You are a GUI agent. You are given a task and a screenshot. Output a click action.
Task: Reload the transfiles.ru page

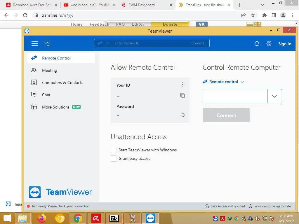coord(25,15)
